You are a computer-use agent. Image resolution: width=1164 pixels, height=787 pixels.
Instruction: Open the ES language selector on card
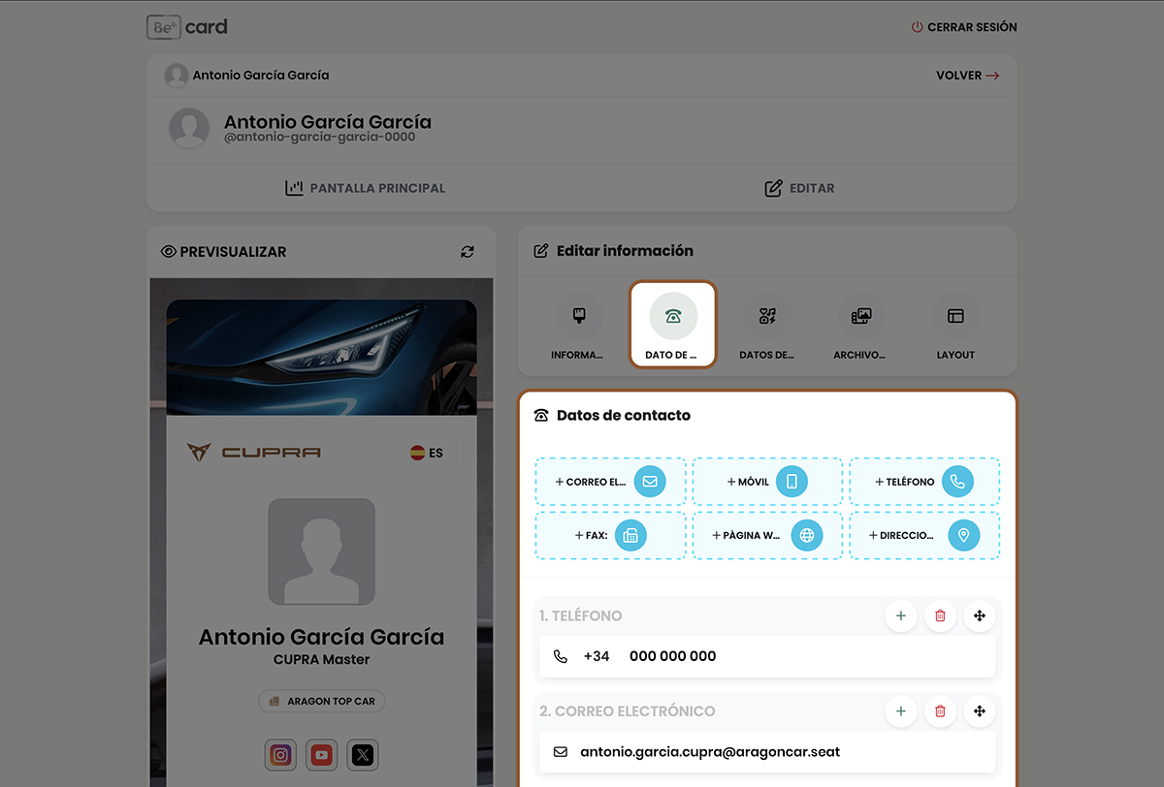pos(426,453)
